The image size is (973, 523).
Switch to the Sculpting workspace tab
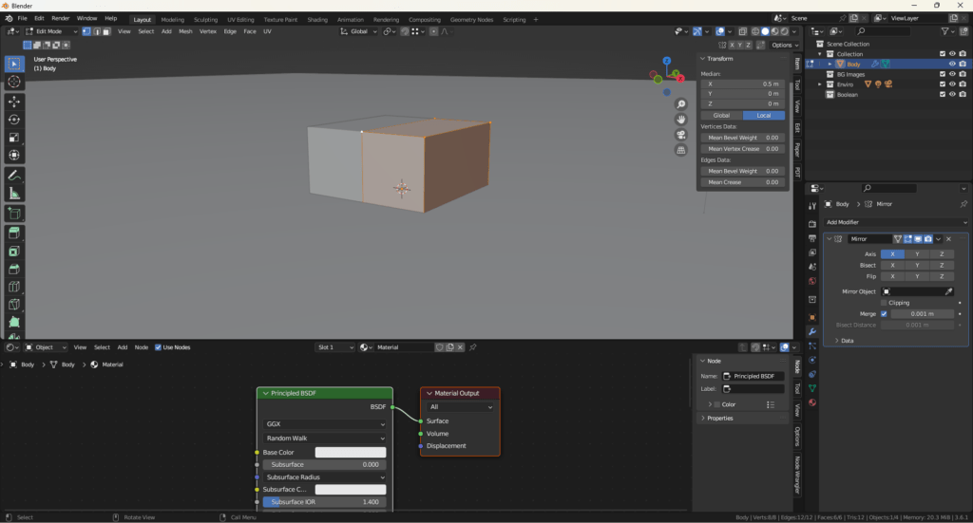pyautogui.click(x=205, y=19)
